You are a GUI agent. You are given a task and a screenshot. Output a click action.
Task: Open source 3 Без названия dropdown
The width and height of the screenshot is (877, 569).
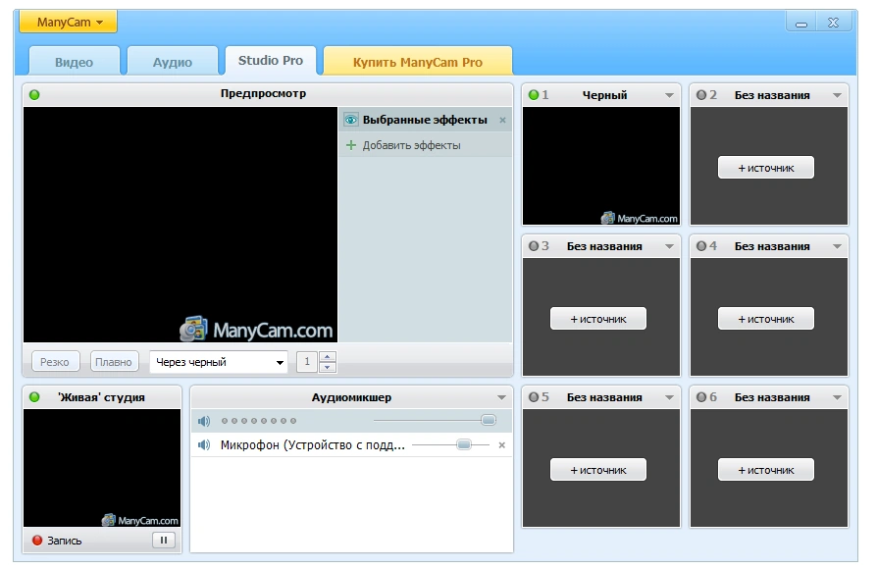[669, 247]
